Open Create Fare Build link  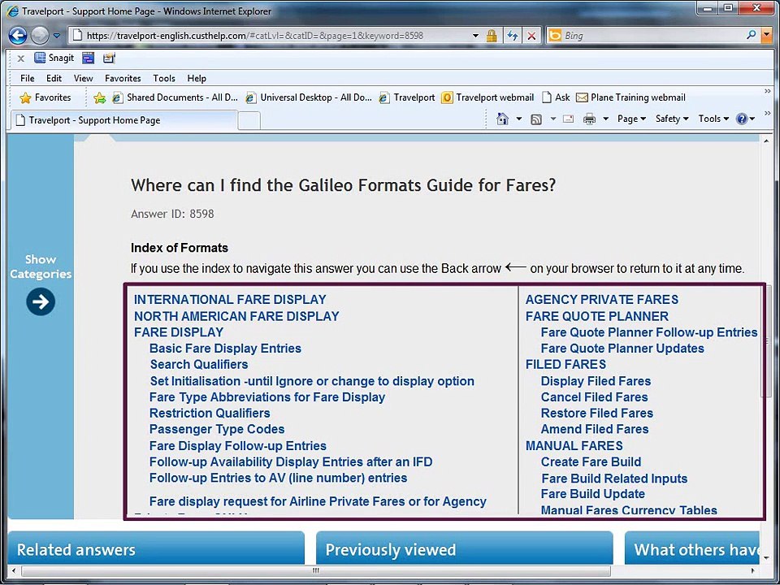point(591,461)
